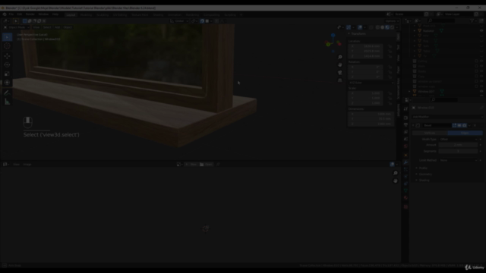The height and width of the screenshot is (273, 486).
Task: Select the Move tool
Action: click(7, 56)
